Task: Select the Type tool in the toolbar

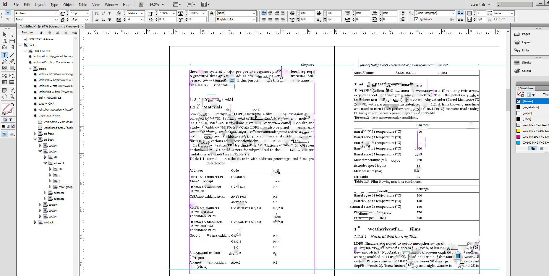Action: click(4, 55)
